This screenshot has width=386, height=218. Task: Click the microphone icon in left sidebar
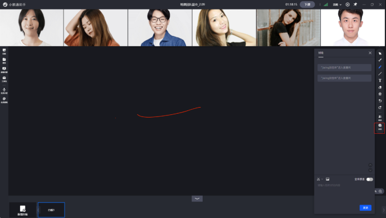coord(4,91)
